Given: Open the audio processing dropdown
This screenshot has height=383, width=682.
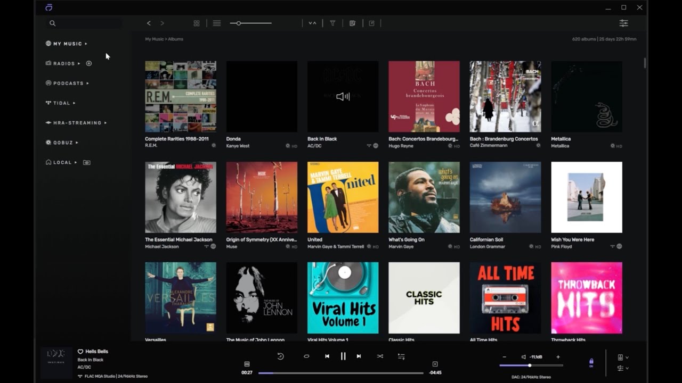Looking at the screenshot, I should tap(622, 368).
